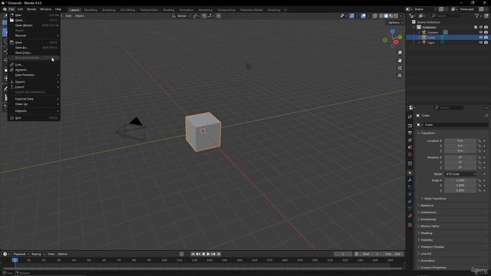Open the Tool properties tab icon
Image resolution: width=491 pixels, height=276 pixels.
click(x=410, y=117)
